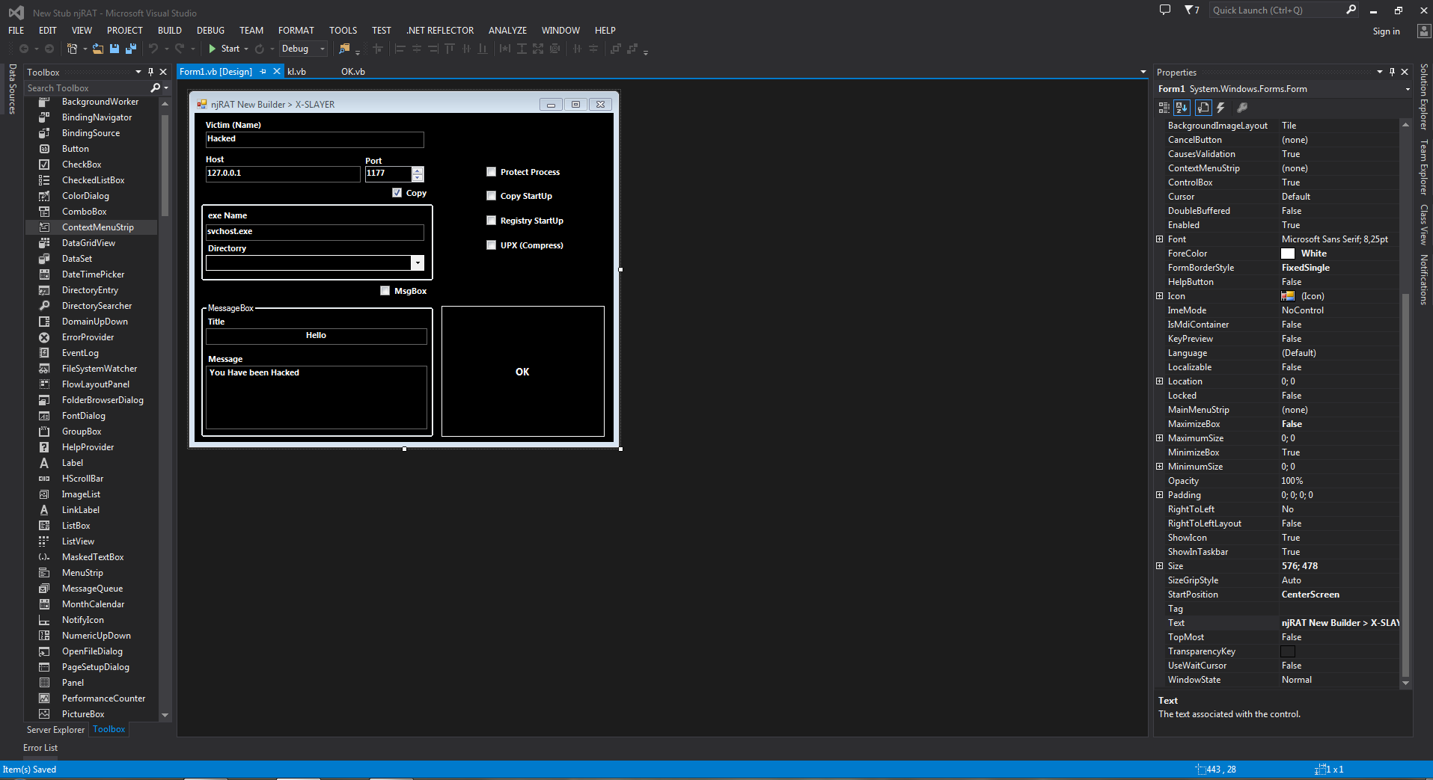The height and width of the screenshot is (780, 1433).
Task: Close the Form1.vb [Design] tab with its X
Action: click(276, 71)
